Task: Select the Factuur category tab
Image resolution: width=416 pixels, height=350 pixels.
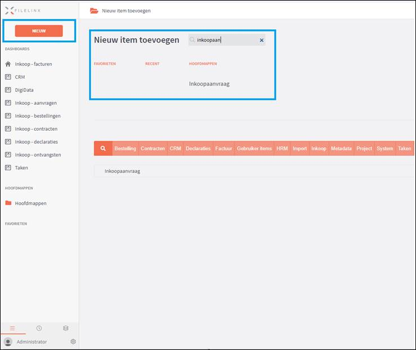Action: (x=224, y=149)
